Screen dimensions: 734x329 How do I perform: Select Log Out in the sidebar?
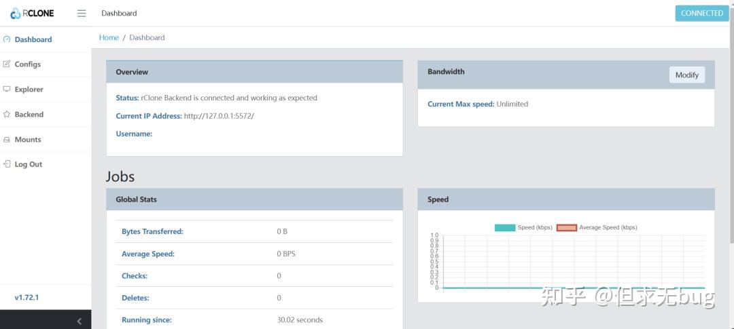pyautogui.click(x=46, y=164)
